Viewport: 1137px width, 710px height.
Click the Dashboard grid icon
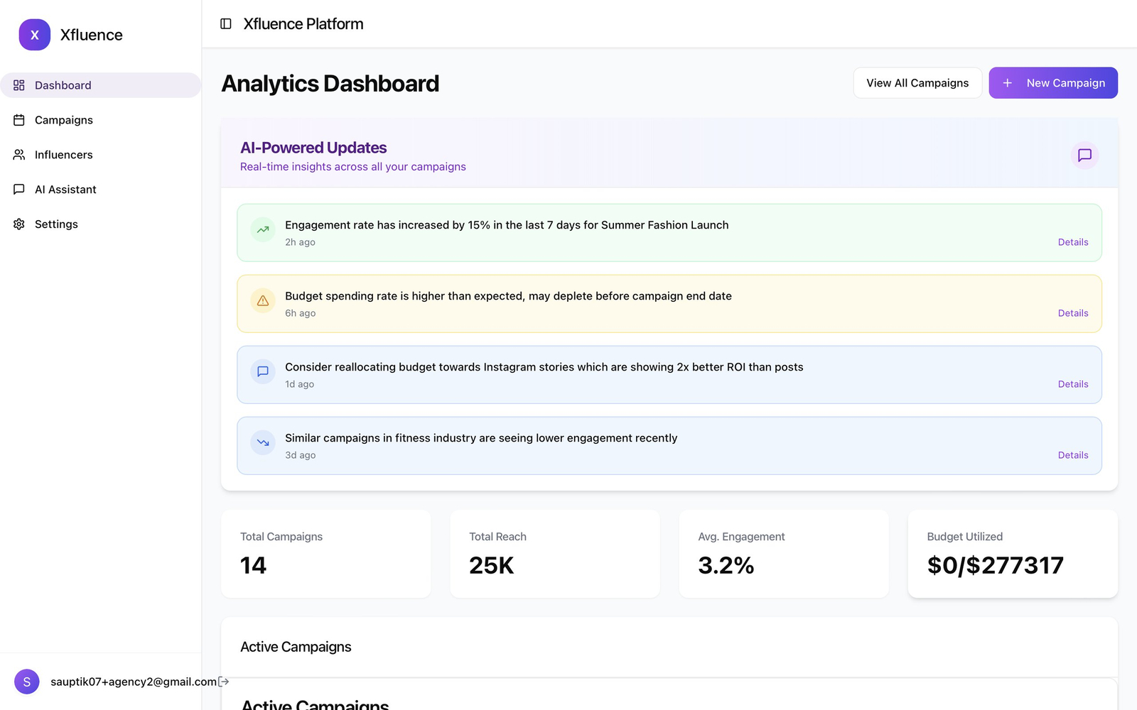pos(19,85)
